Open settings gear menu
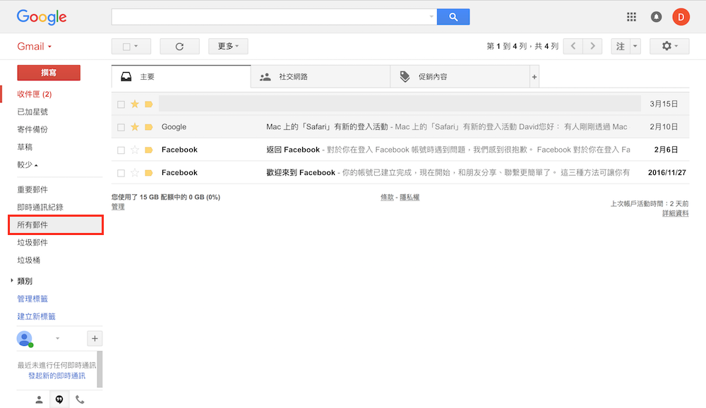The image size is (706, 408). (669, 46)
